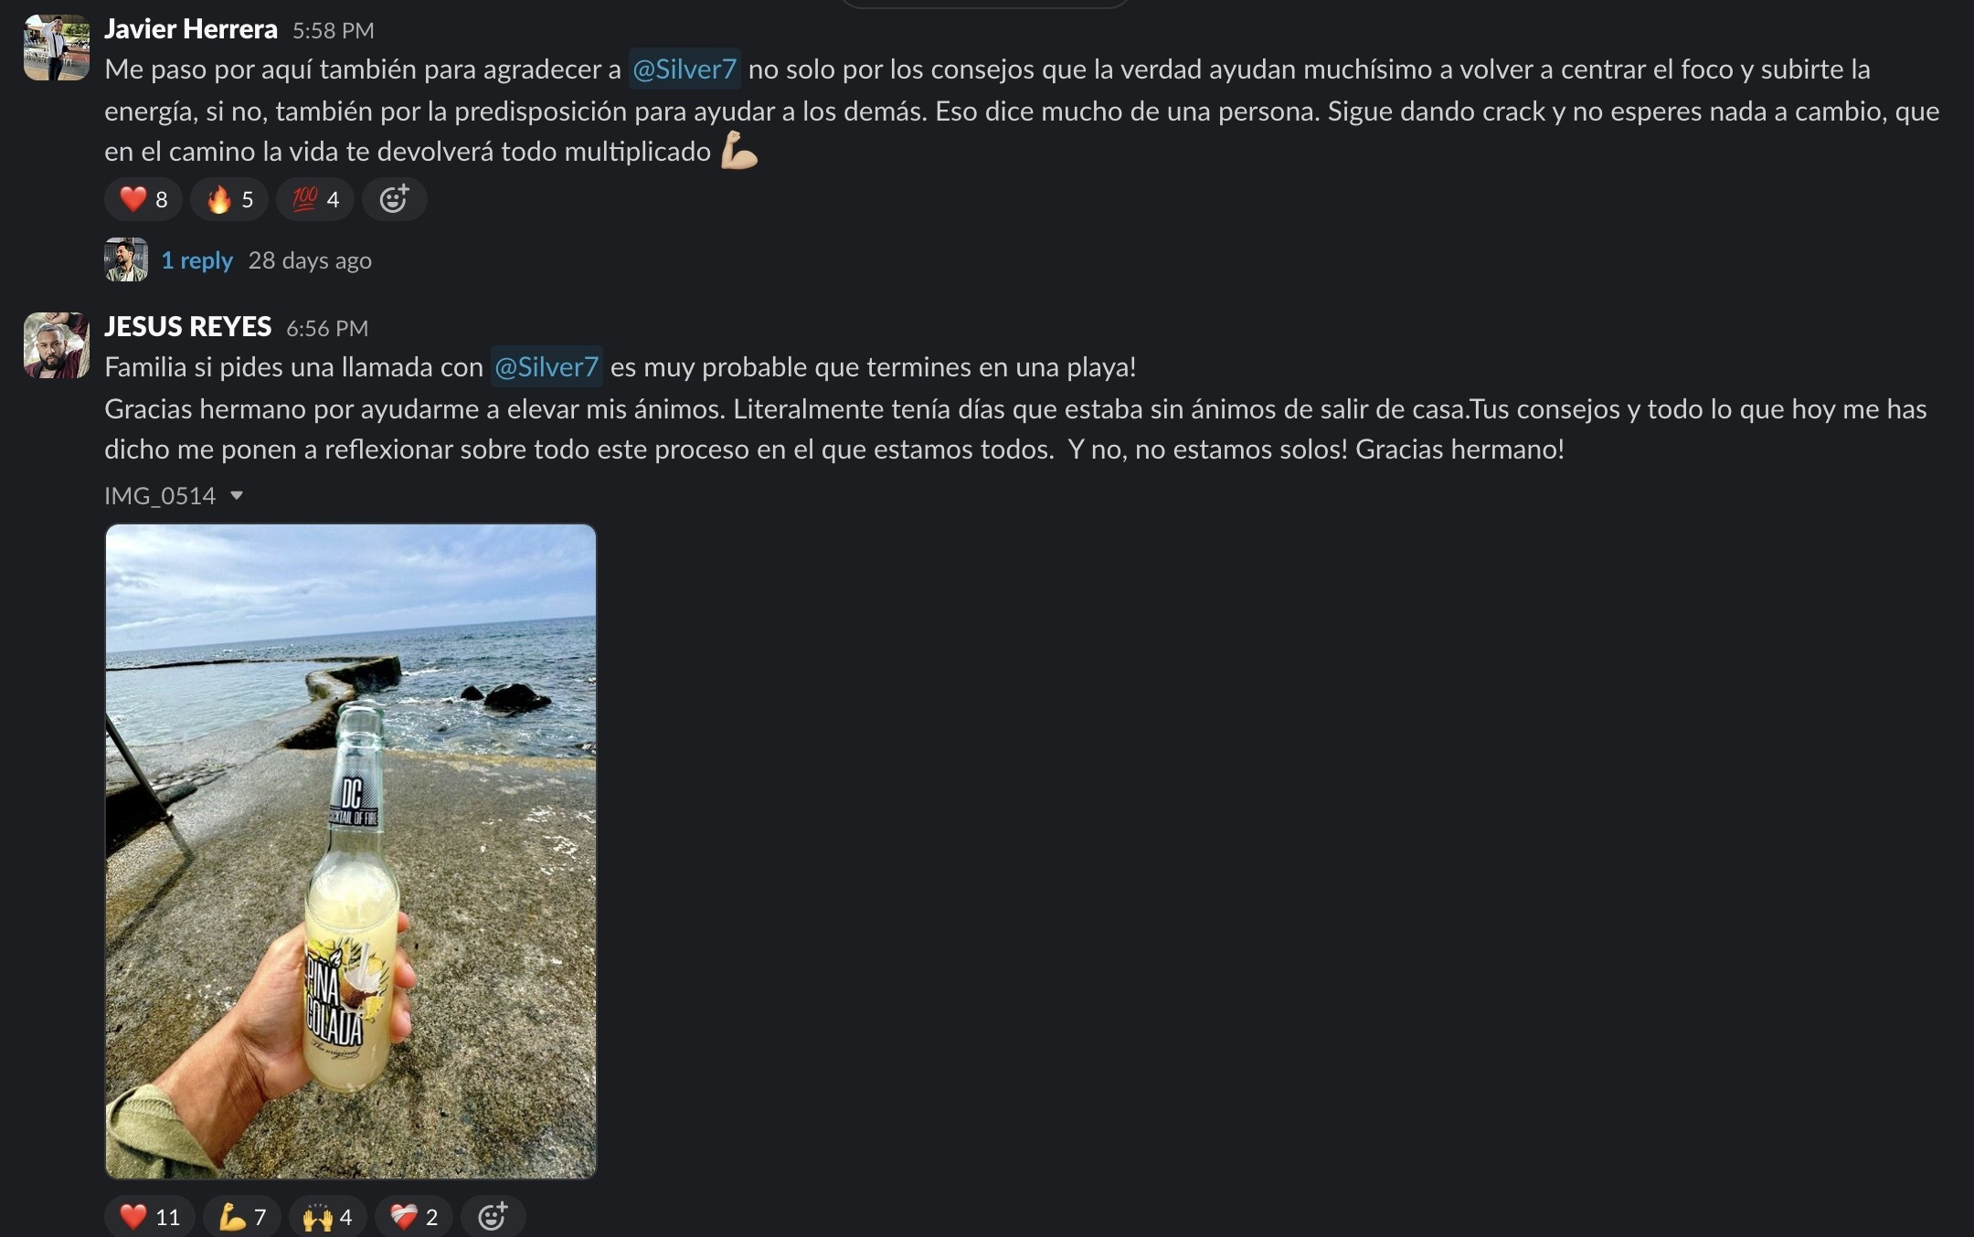Viewport: 1974px width, 1237px height.
Task: Toggle the 100 emoji reaction with 4
Action: click(315, 199)
